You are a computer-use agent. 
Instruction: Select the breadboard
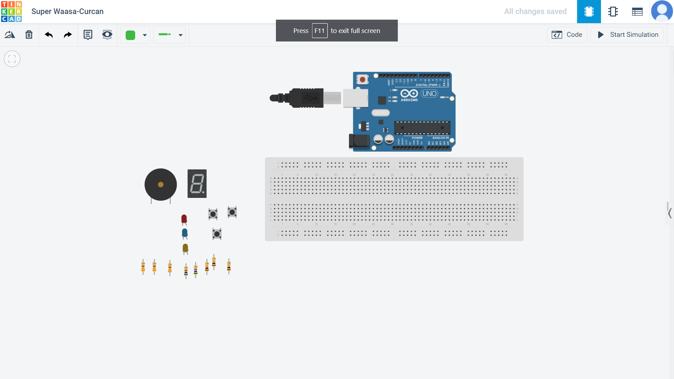pyautogui.click(x=394, y=199)
